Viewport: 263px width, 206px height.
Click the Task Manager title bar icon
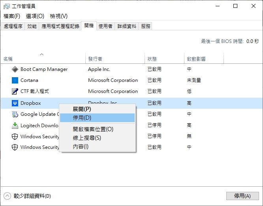[7, 6]
